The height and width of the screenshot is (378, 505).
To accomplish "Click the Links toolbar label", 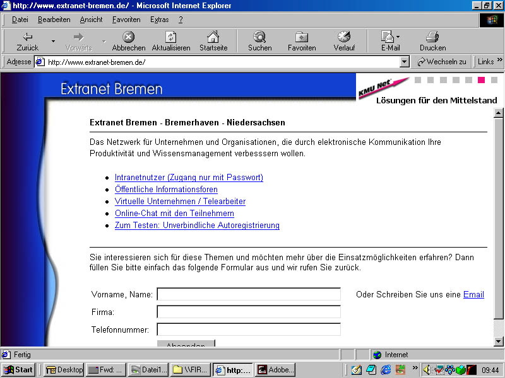I will point(485,62).
